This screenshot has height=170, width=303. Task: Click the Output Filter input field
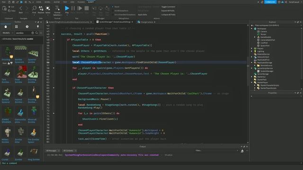pos(216,151)
